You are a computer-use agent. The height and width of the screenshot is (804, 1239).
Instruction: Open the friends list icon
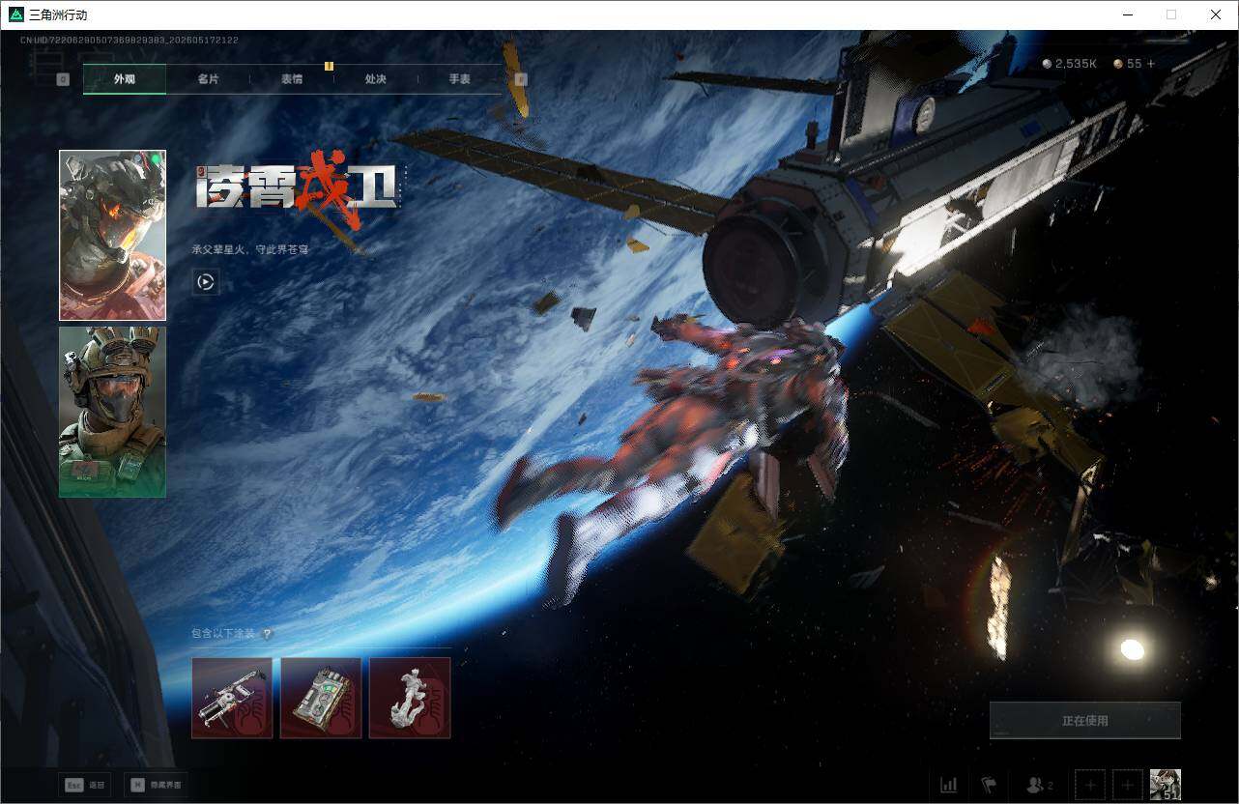1039,785
